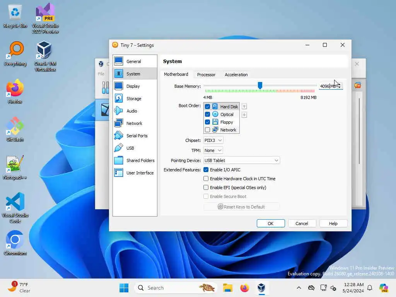This screenshot has height=297, width=396.
Task: Open Firefox desktop icon
Action: pyautogui.click(x=15, y=91)
